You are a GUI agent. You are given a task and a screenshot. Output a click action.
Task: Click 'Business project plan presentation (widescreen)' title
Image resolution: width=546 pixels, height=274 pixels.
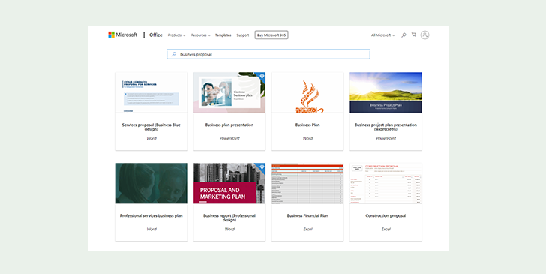[385, 127]
